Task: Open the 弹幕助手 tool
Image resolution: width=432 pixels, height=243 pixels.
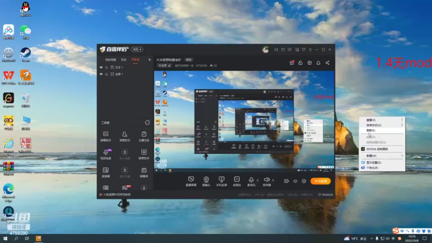Action: click(x=105, y=136)
